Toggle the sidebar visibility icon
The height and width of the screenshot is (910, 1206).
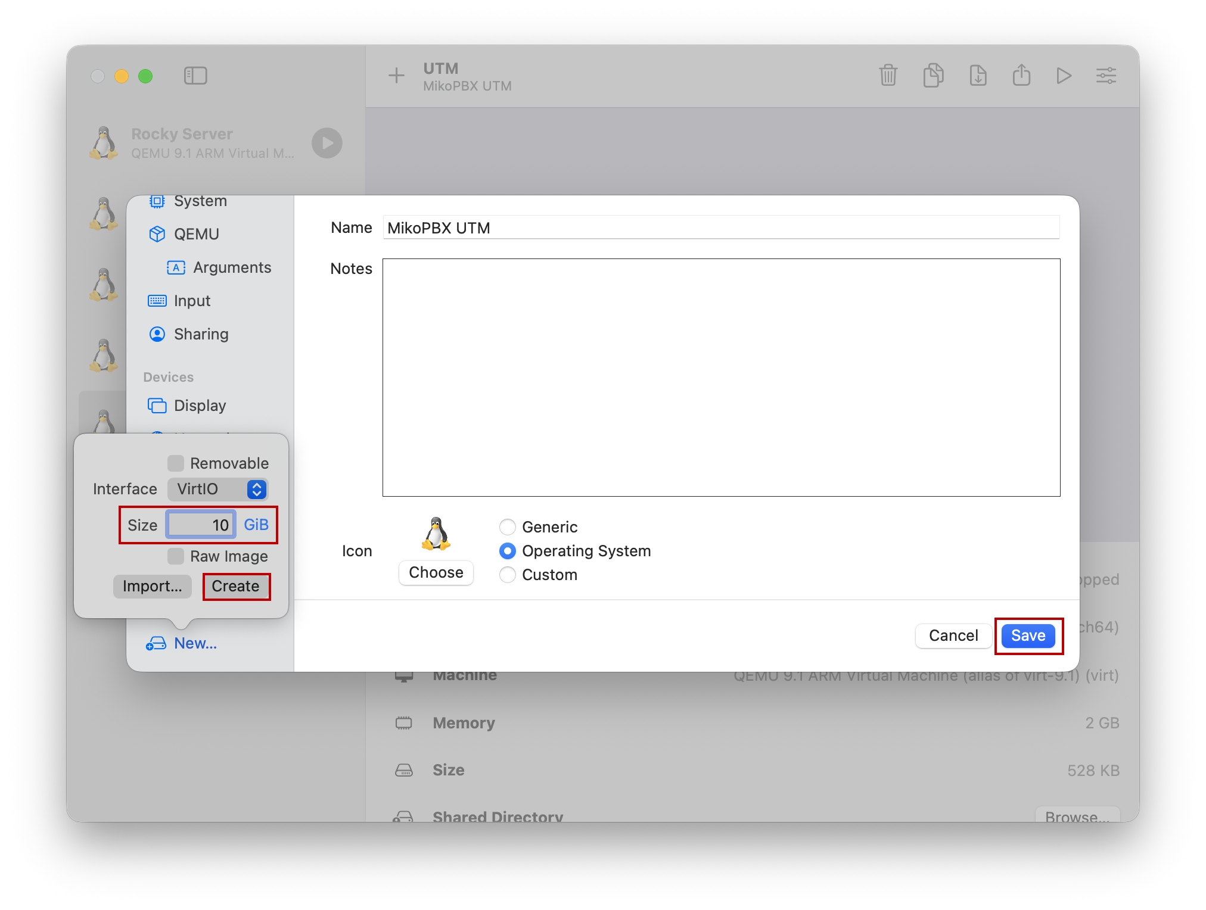click(195, 76)
